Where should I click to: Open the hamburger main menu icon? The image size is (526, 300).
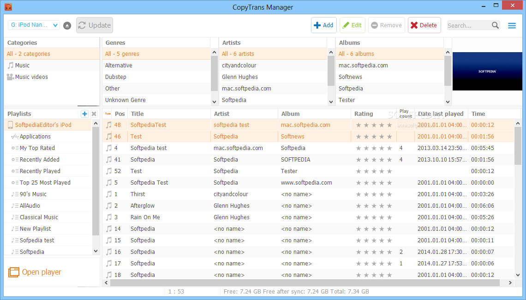pos(512,25)
